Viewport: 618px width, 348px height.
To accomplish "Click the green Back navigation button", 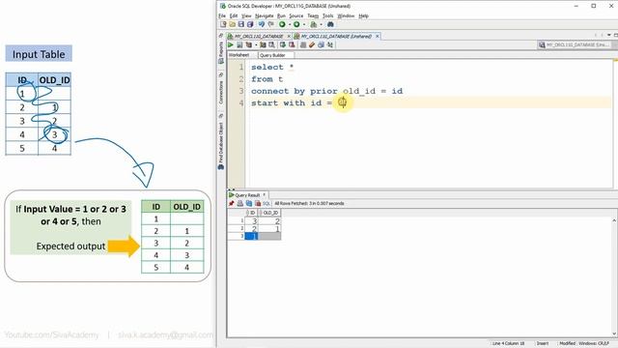I will coord(282,24).
